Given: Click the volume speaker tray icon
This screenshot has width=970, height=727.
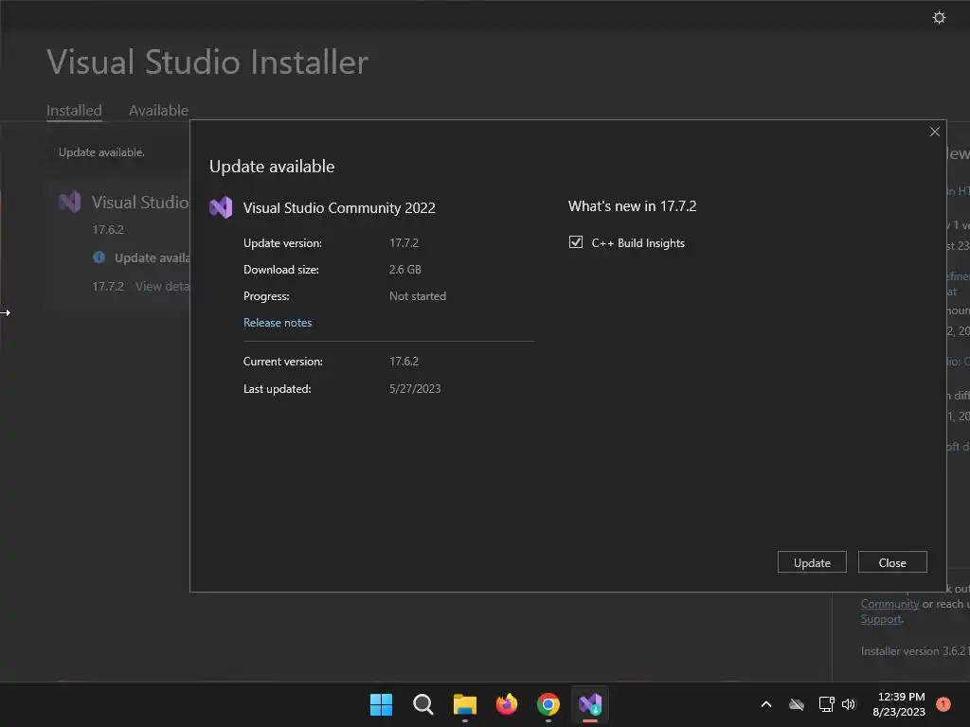Looking at the screenshot, I should [x=849, y=704].
